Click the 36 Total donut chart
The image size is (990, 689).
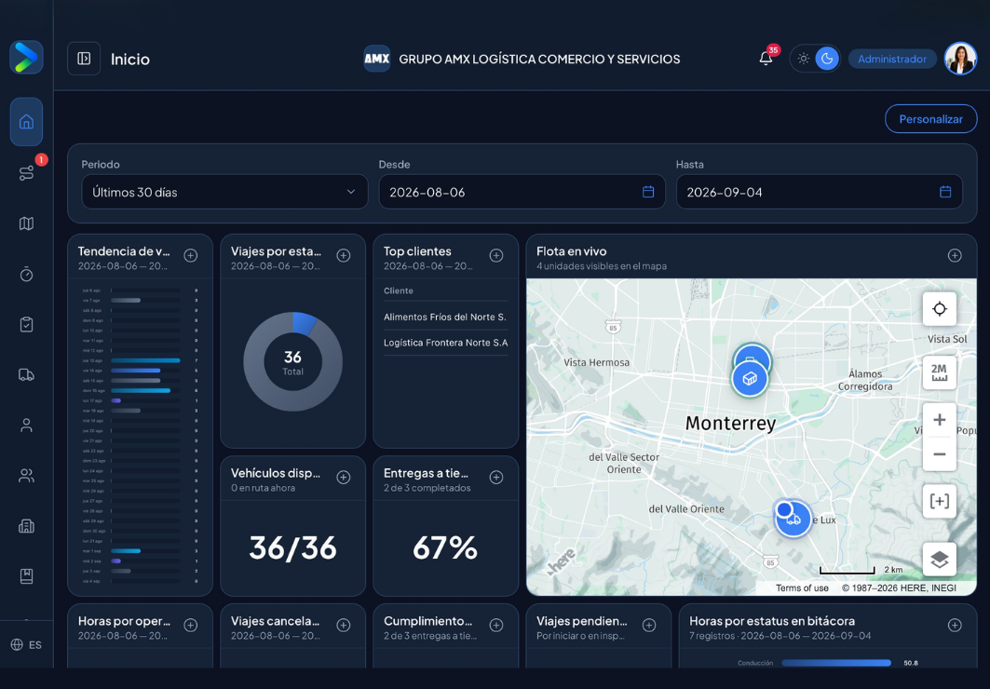pos(293,362)
